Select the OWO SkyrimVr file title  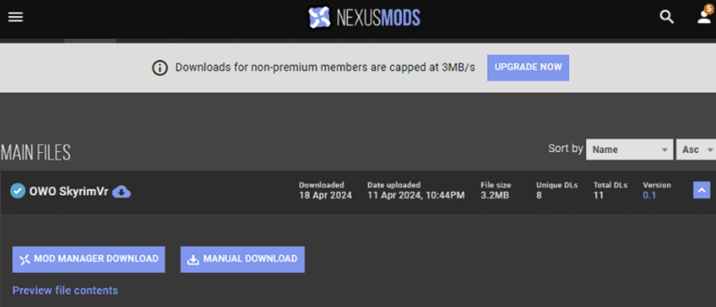(x=69, y=191)
